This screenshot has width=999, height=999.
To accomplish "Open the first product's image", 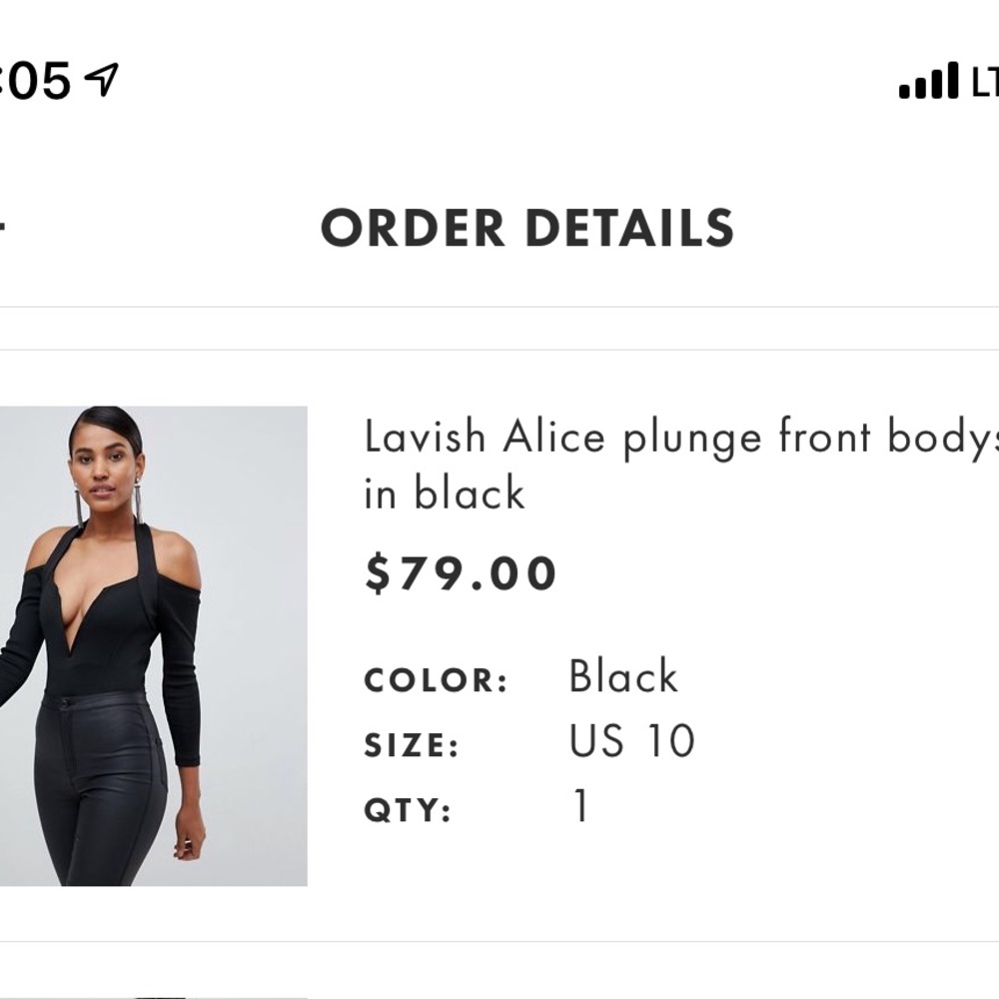I will 150,649.
